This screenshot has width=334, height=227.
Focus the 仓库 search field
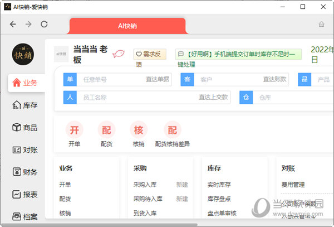tap(293, 98)
